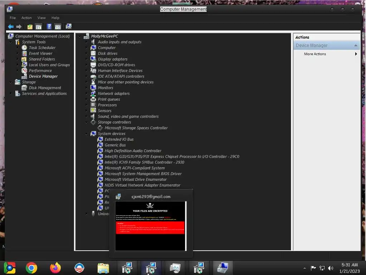Click the DVD/CD-ROM drives icon
Viewport: 366px width, 275px height.
click(93, 65)
